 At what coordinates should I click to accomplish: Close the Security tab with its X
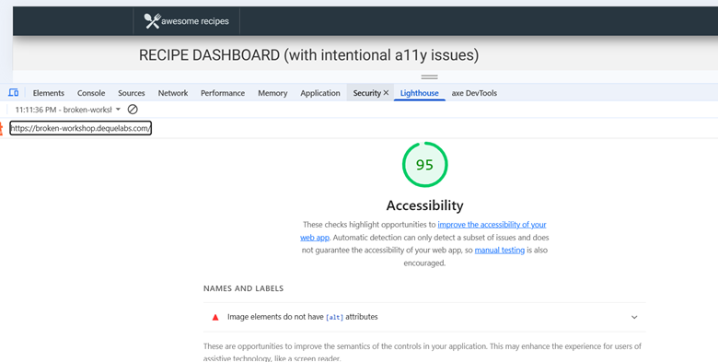tap(386, 92)
